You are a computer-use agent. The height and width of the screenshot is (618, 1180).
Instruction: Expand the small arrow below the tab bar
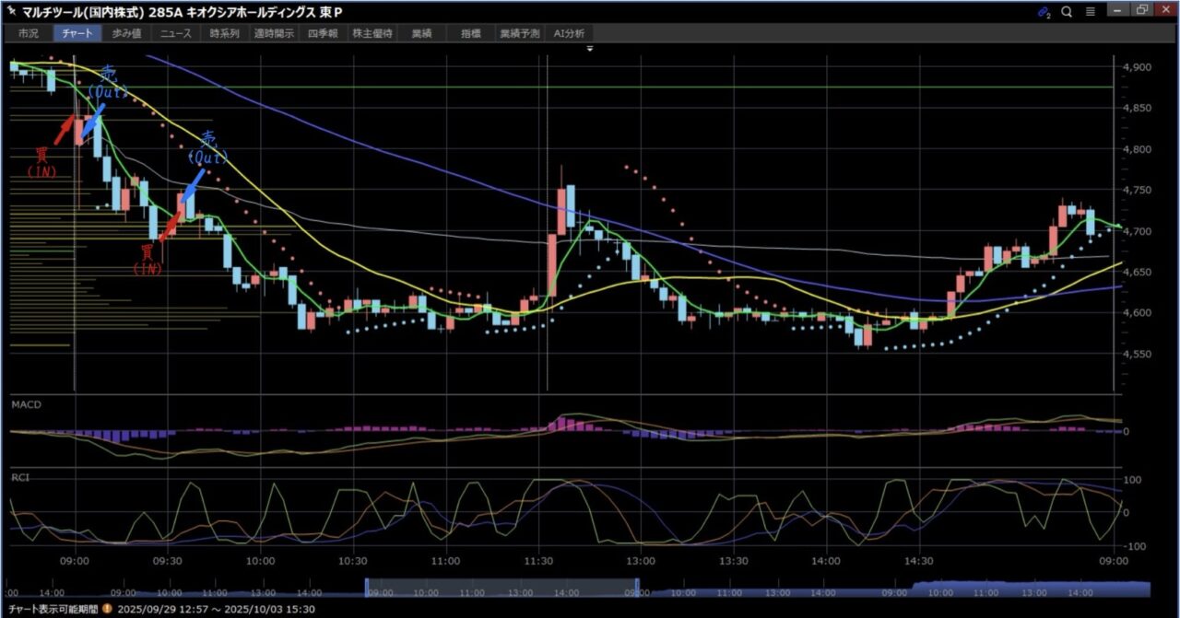589,47
